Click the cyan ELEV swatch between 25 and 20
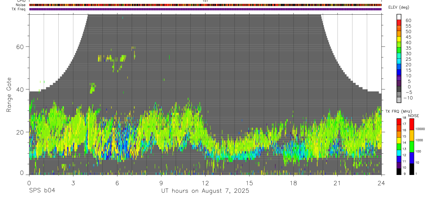The height and width of the screenshot is (198, 429). [x=399, y=61]
